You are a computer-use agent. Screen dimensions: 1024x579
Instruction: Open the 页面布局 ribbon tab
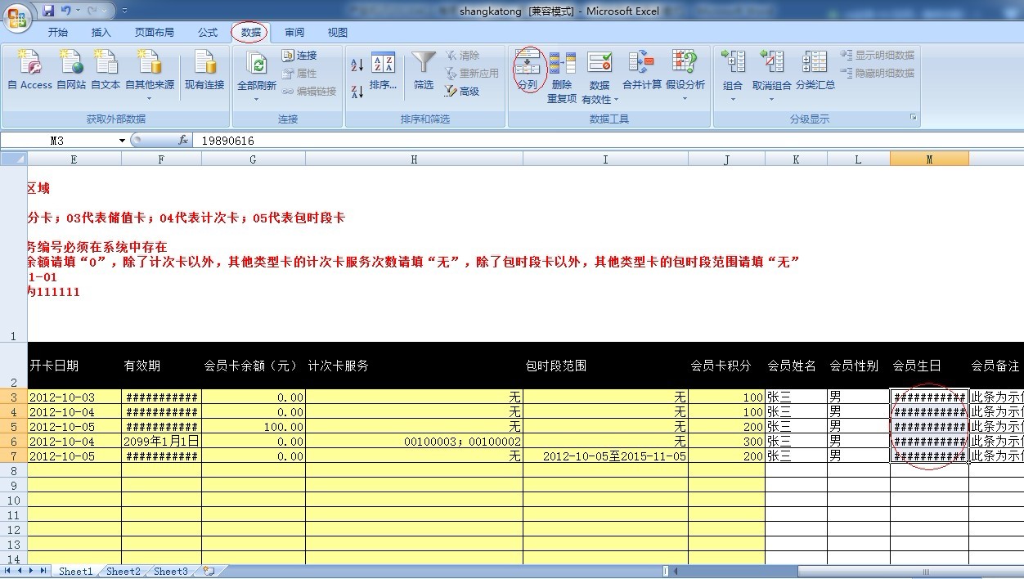tap(155, 33)
